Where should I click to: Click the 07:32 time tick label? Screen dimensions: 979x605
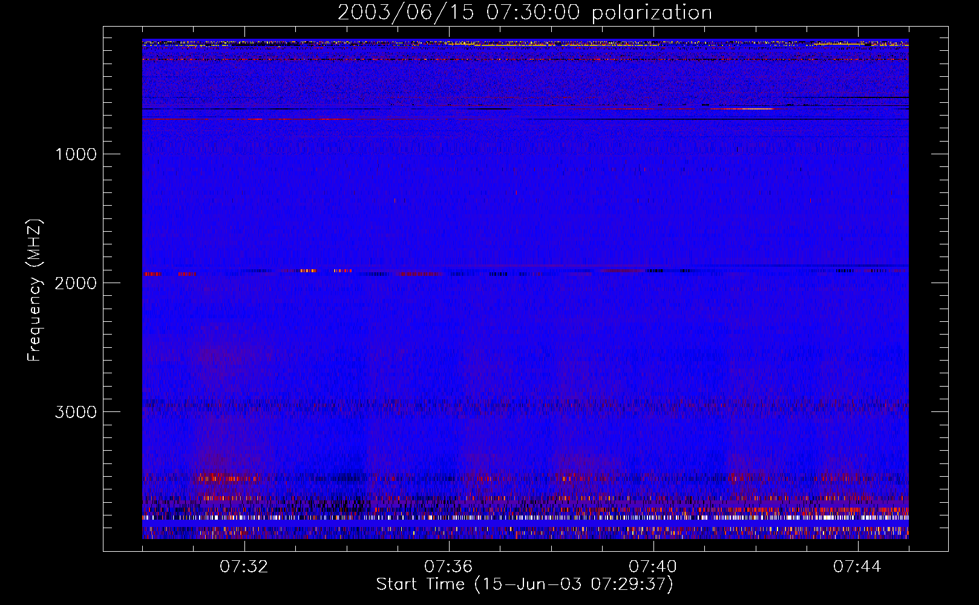(x=244, y=567)
